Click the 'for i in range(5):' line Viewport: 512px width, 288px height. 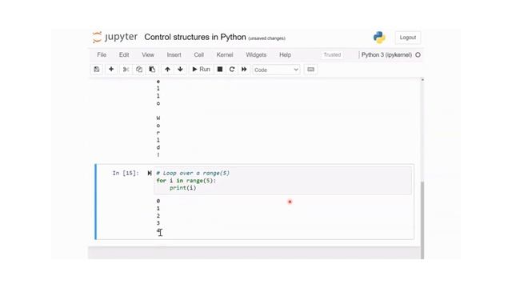click(186, 181)
